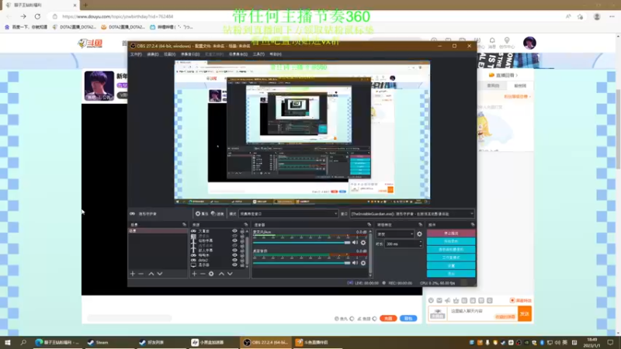Pop out the Scene Transitions dock
The image size is (621, 349).
421,225
